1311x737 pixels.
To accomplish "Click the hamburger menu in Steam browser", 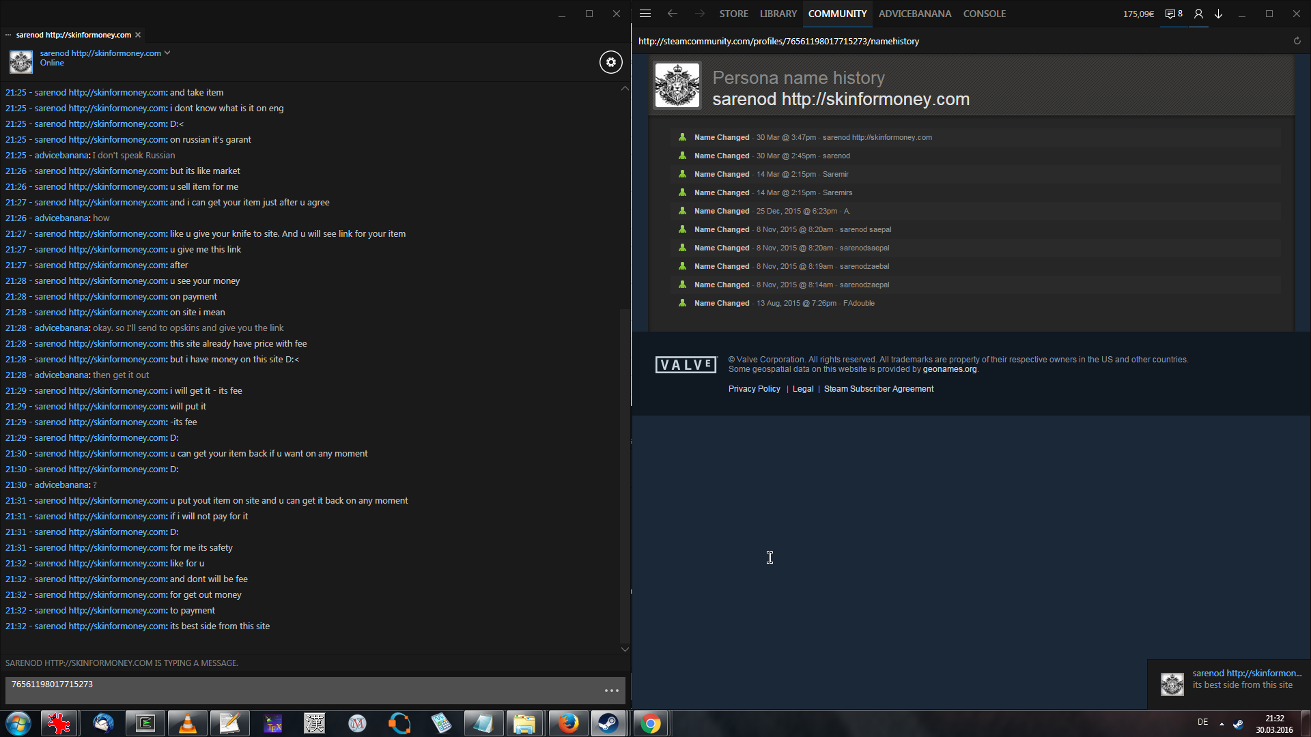I will click(x=645, y=14).
